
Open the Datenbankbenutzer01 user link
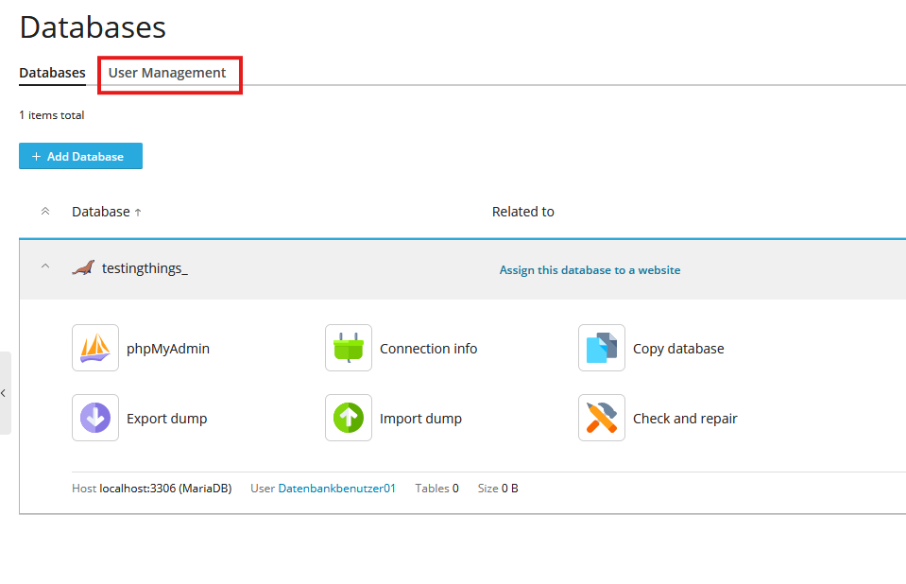336,489
